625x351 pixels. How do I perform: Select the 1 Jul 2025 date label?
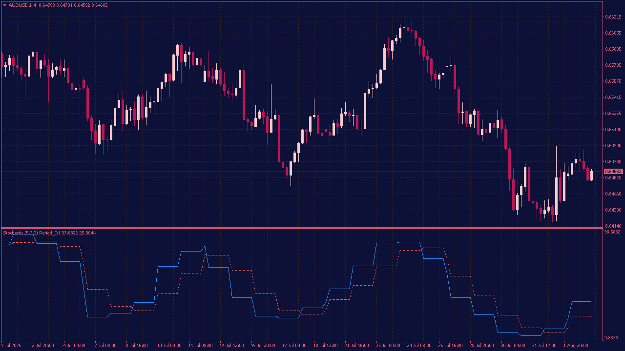(11, 346)
